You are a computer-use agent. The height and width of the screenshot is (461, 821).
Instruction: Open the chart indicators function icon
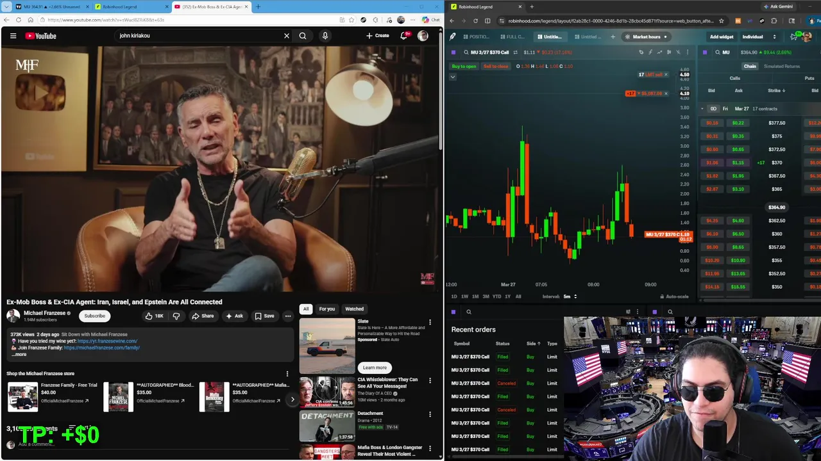[x=650, y=52]
